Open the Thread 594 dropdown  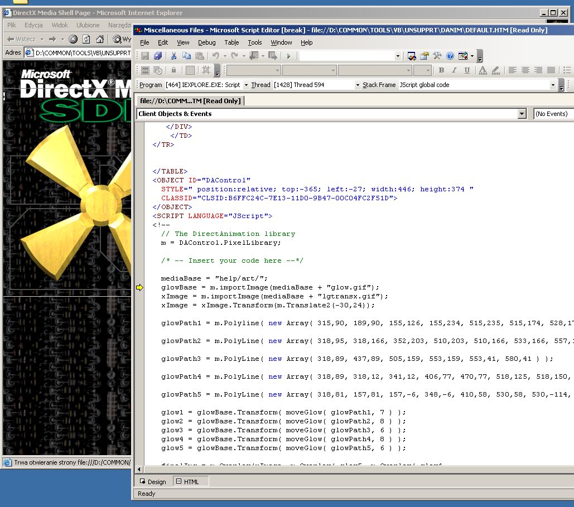pyautogui.click(x=358, y=85)
